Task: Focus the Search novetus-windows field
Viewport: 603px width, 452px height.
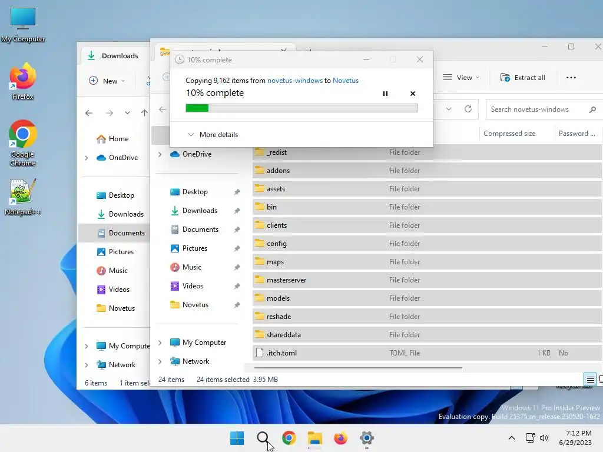Action: point(544,109)
